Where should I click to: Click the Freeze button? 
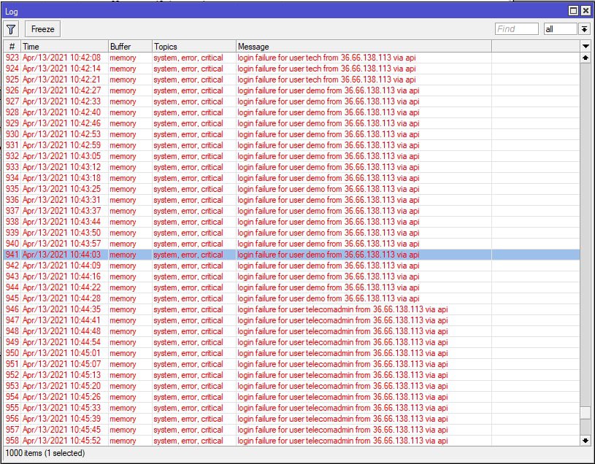tap(42, 29)
